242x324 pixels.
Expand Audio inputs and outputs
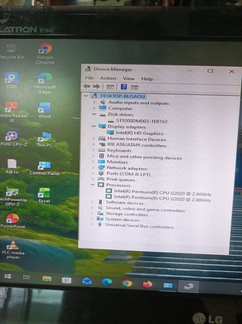coord(94,102)
